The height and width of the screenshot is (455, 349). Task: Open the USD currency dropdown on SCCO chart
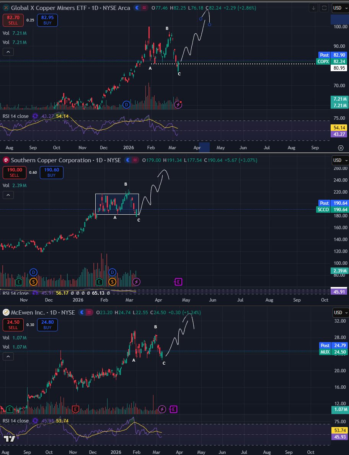[x=340, y=160]
